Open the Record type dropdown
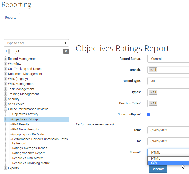The image size is (189, 174). (168, 81)
